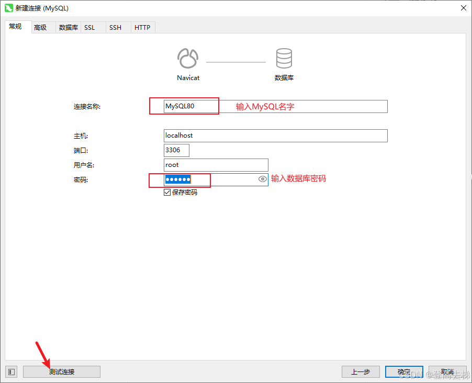Open the 数据库 tab
Screen dimensions: 472x383
coord(69,27)
